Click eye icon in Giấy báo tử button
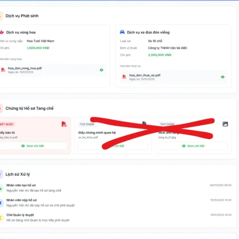The height and width of the screenshot is (239, 239). pyautogui.click(x=23, y=146)
